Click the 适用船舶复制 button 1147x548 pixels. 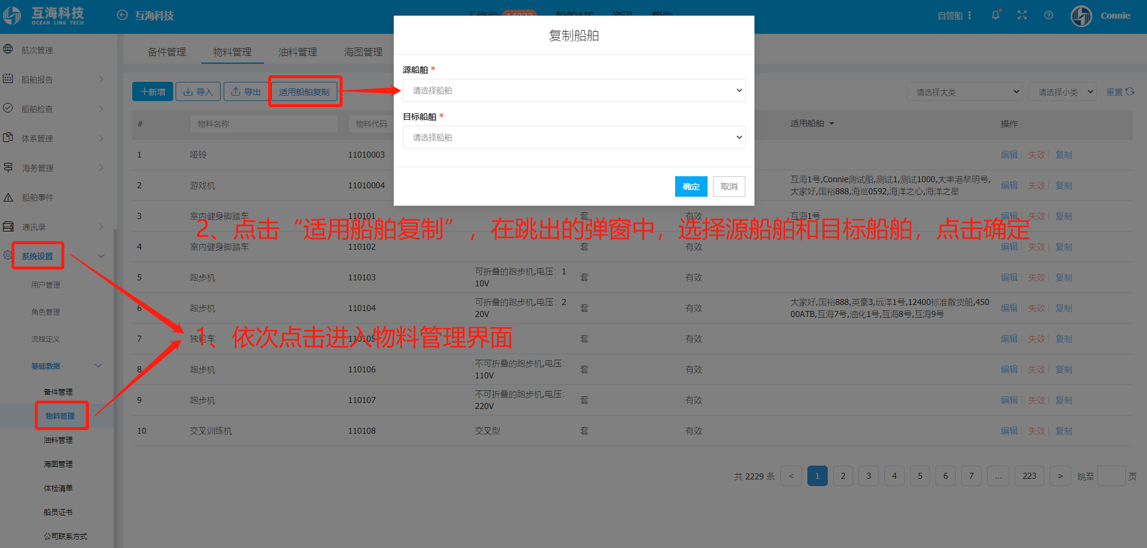coord(304,91)
